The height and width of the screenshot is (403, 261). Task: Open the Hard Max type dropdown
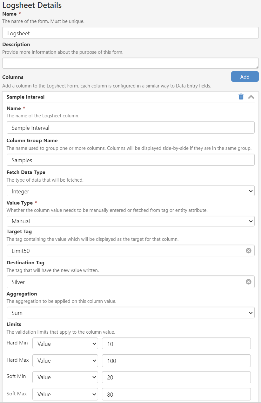[x=65, y=360]
